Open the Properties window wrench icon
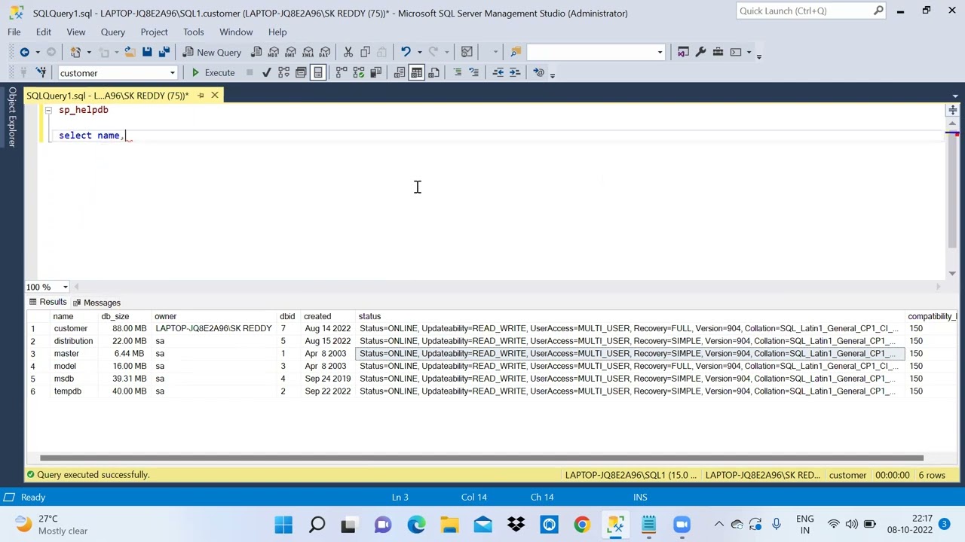965x542 pixels. [x=700, y=52]
